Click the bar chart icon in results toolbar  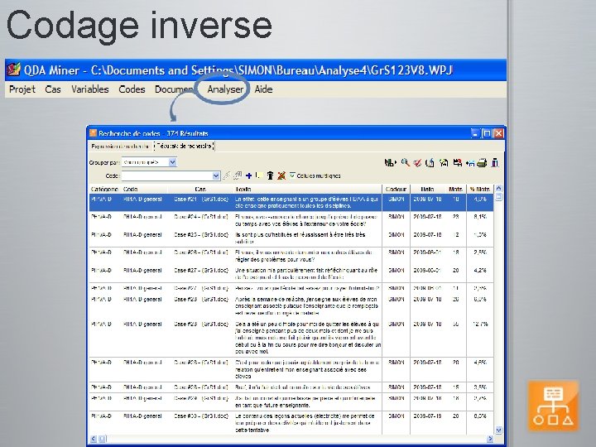[x=390, y=163]
